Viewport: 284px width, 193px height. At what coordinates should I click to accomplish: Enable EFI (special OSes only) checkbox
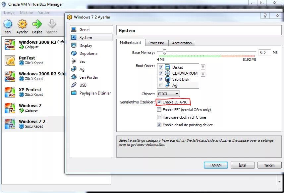(x=159, y=110)
